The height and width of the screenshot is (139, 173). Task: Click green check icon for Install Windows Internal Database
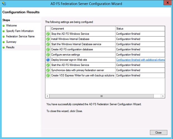coord(48,39)
